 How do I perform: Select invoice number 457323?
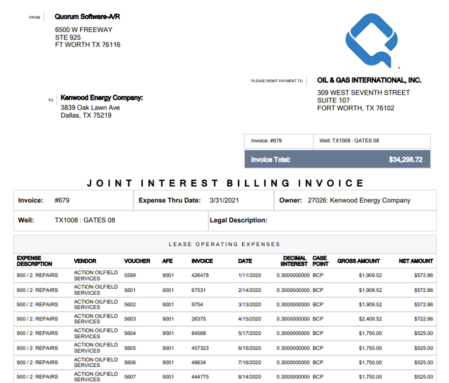(200, 348)
